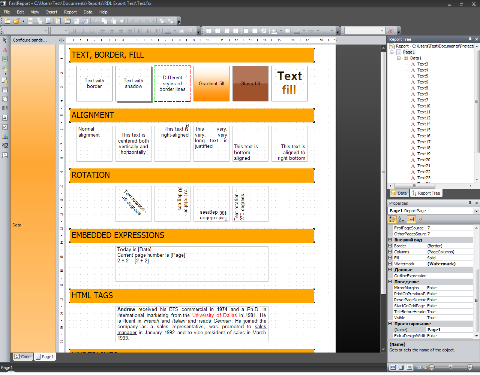480x375 pixels.
Task: Click the Configure bands button
Action: 30,40
